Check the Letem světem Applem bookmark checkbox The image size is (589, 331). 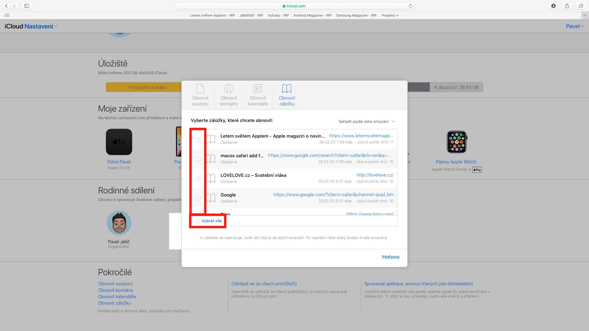tap(198, 139)
